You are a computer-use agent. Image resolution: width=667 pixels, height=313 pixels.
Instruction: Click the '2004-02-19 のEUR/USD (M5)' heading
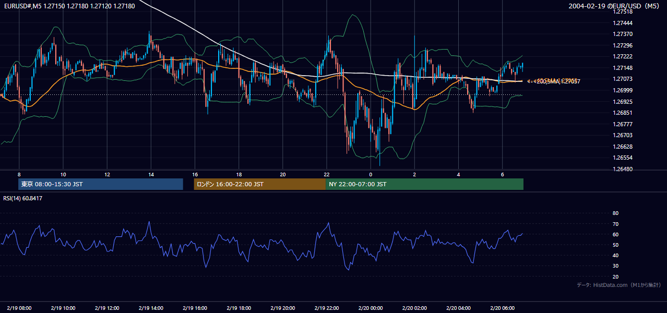pos(614,6)
